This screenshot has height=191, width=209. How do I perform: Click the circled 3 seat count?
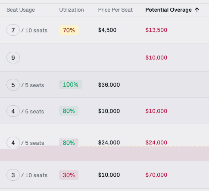13,175
